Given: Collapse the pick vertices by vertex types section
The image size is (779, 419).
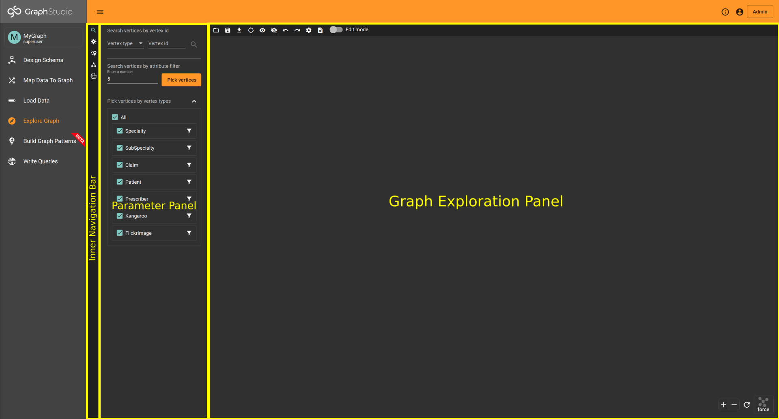Looking at the screenshot, I should click(x=194, y=101).
